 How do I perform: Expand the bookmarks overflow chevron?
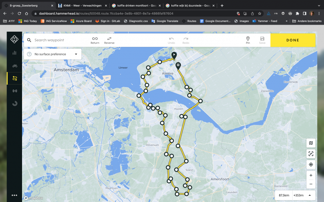click(286, 21)
